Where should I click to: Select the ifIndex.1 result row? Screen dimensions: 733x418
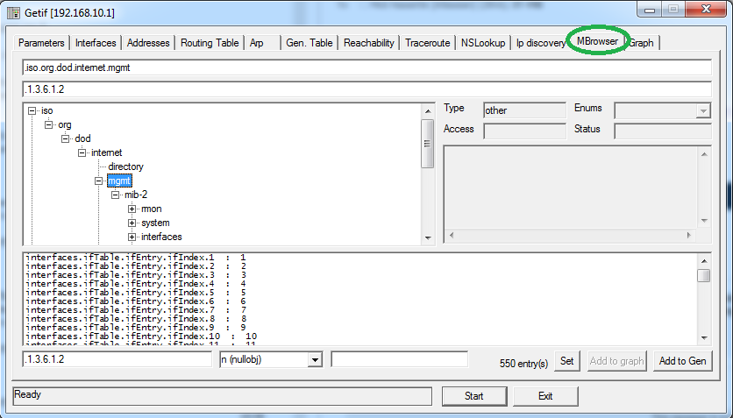[136, 258]
